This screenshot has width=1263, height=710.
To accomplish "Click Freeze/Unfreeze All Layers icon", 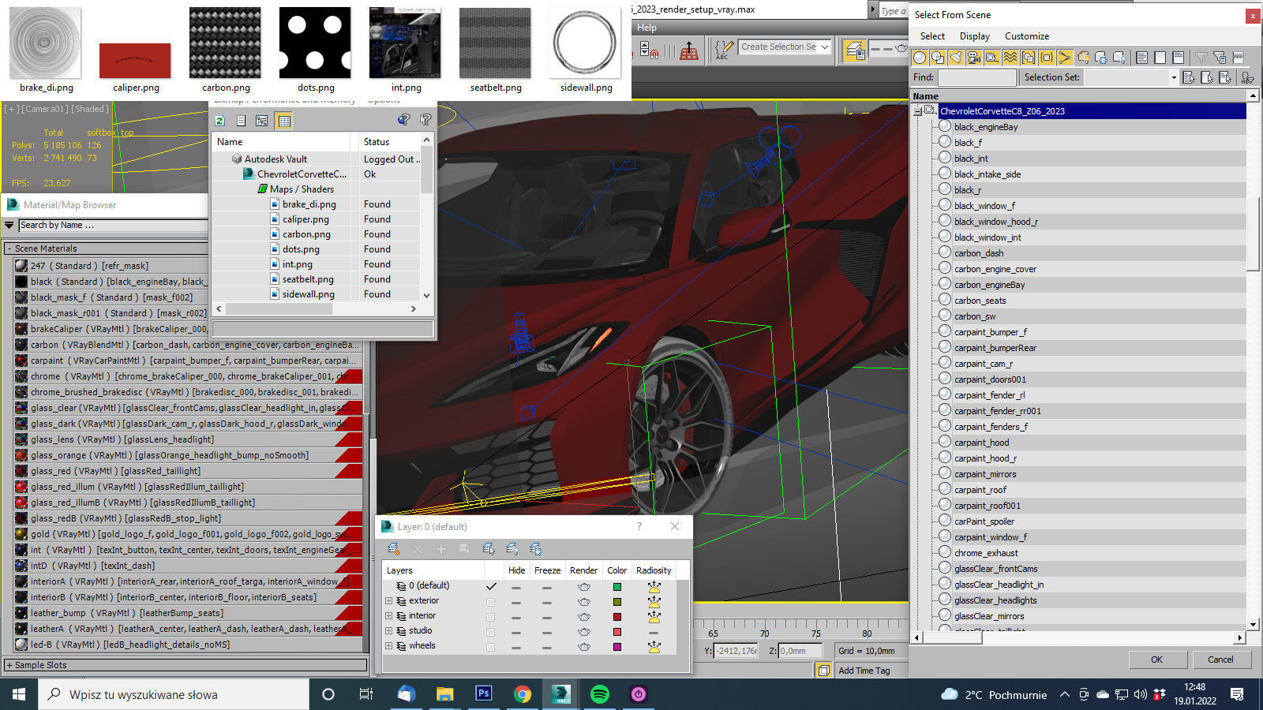I will [536, 549].
